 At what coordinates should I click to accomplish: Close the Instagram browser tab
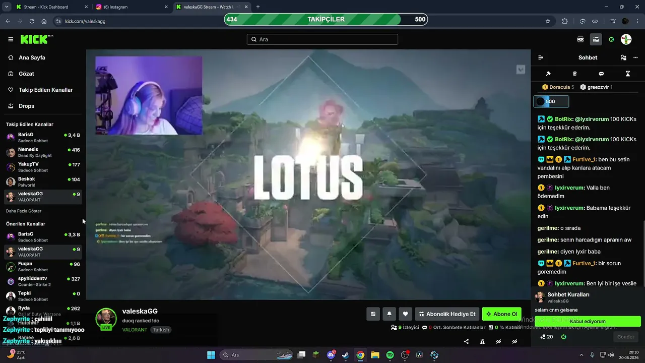[x=167, y=7]
